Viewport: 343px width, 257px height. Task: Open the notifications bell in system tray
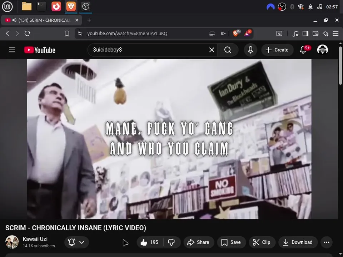(x=310, y=7)
